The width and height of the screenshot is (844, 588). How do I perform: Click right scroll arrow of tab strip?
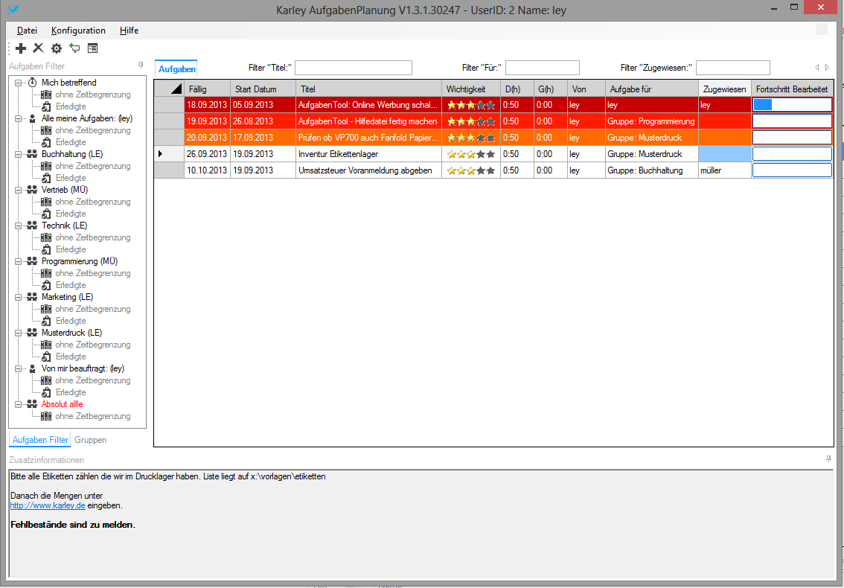(828, 67)
